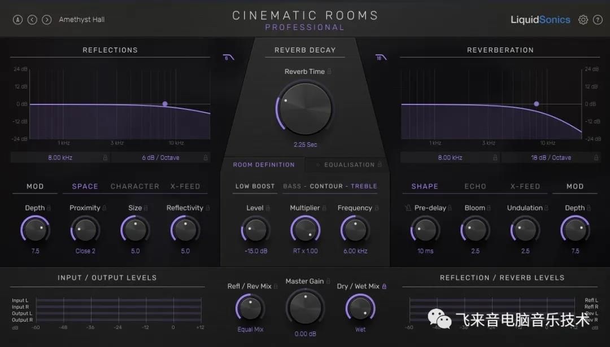Toggle the Proximity lock icon

(x=104, y=208)
